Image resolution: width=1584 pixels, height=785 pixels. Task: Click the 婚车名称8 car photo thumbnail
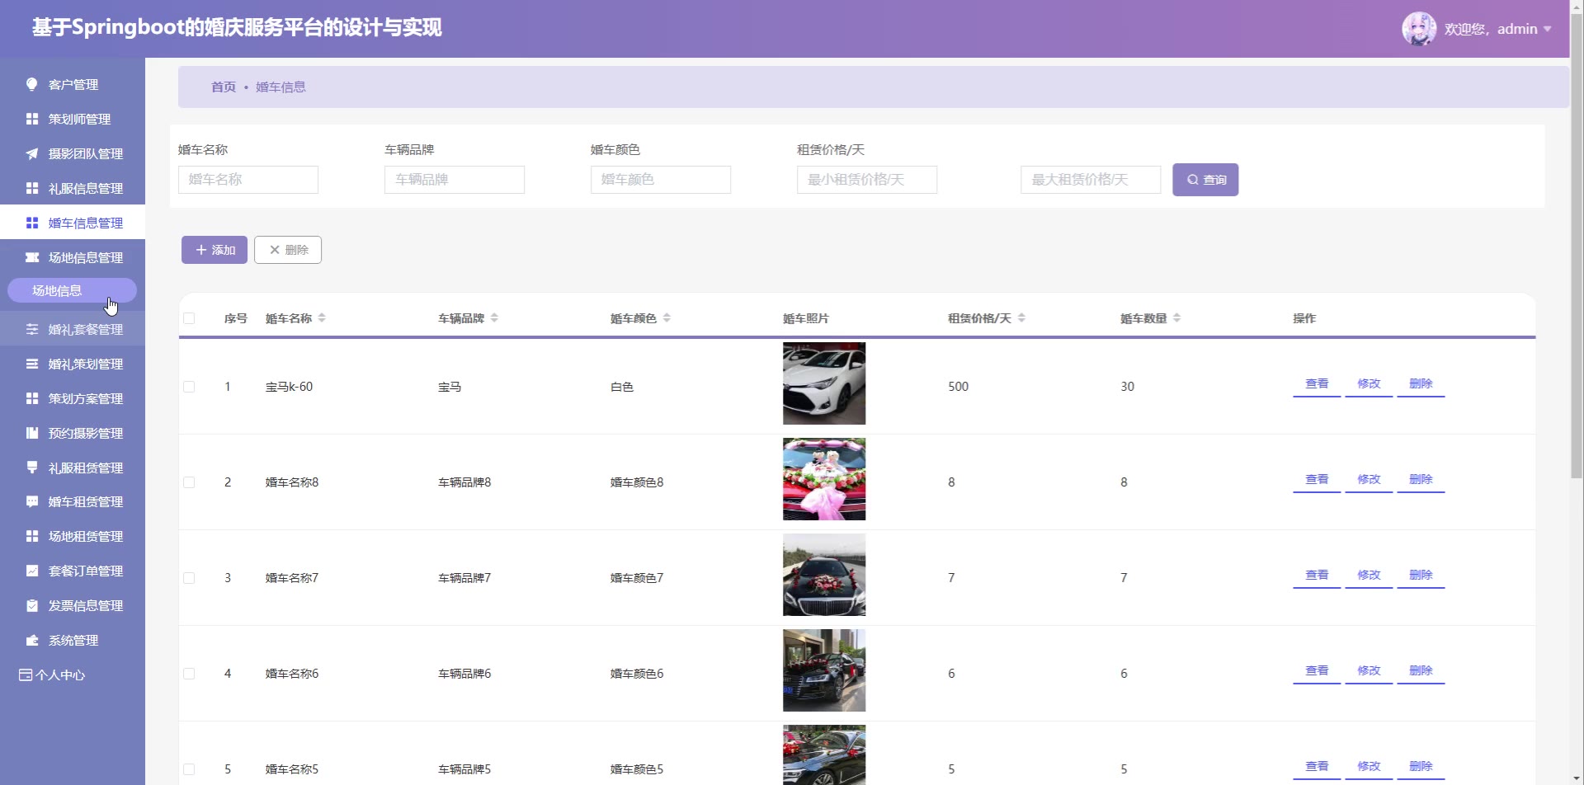(x=824, y=479)
